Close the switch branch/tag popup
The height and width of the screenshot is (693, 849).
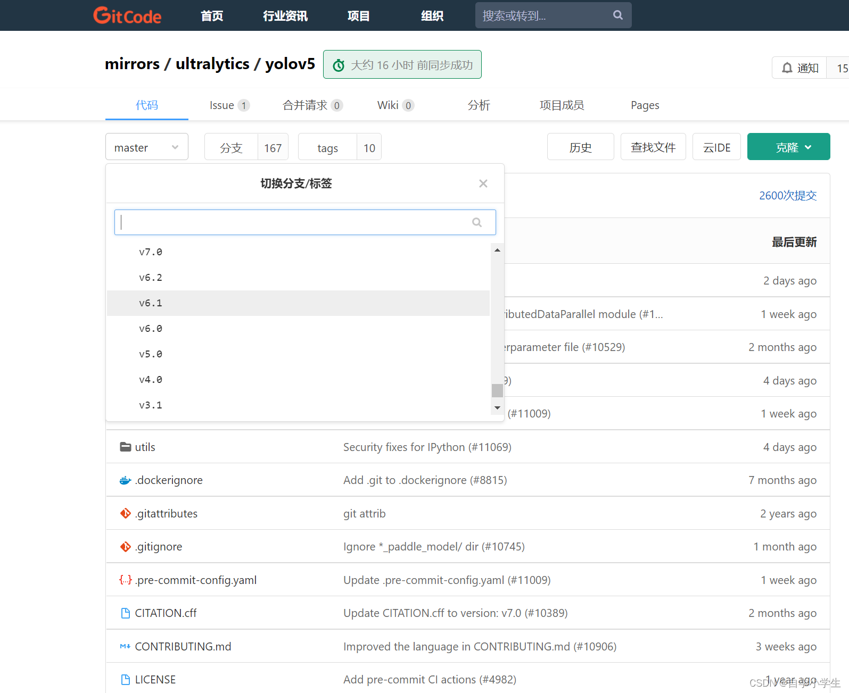[483, 183]
